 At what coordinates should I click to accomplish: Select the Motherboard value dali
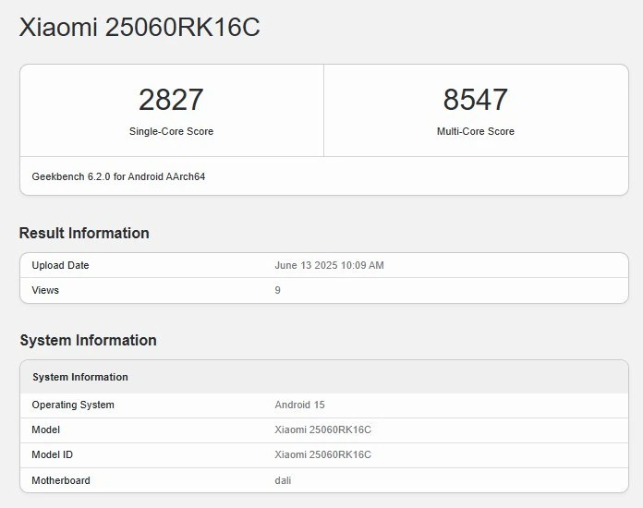click(283, 480)
